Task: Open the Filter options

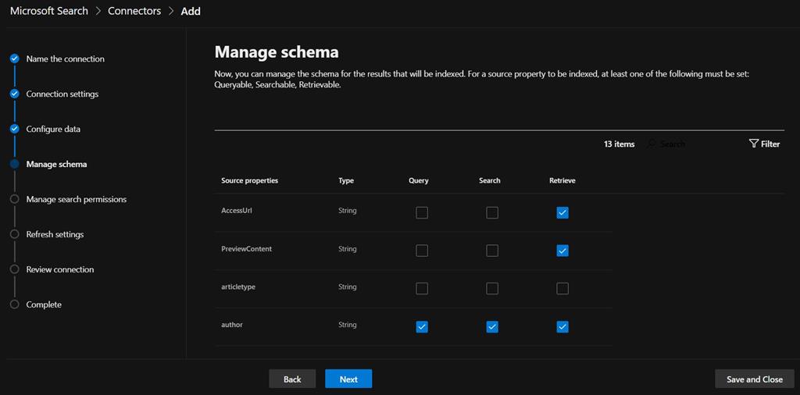Action: click(764, 144)
